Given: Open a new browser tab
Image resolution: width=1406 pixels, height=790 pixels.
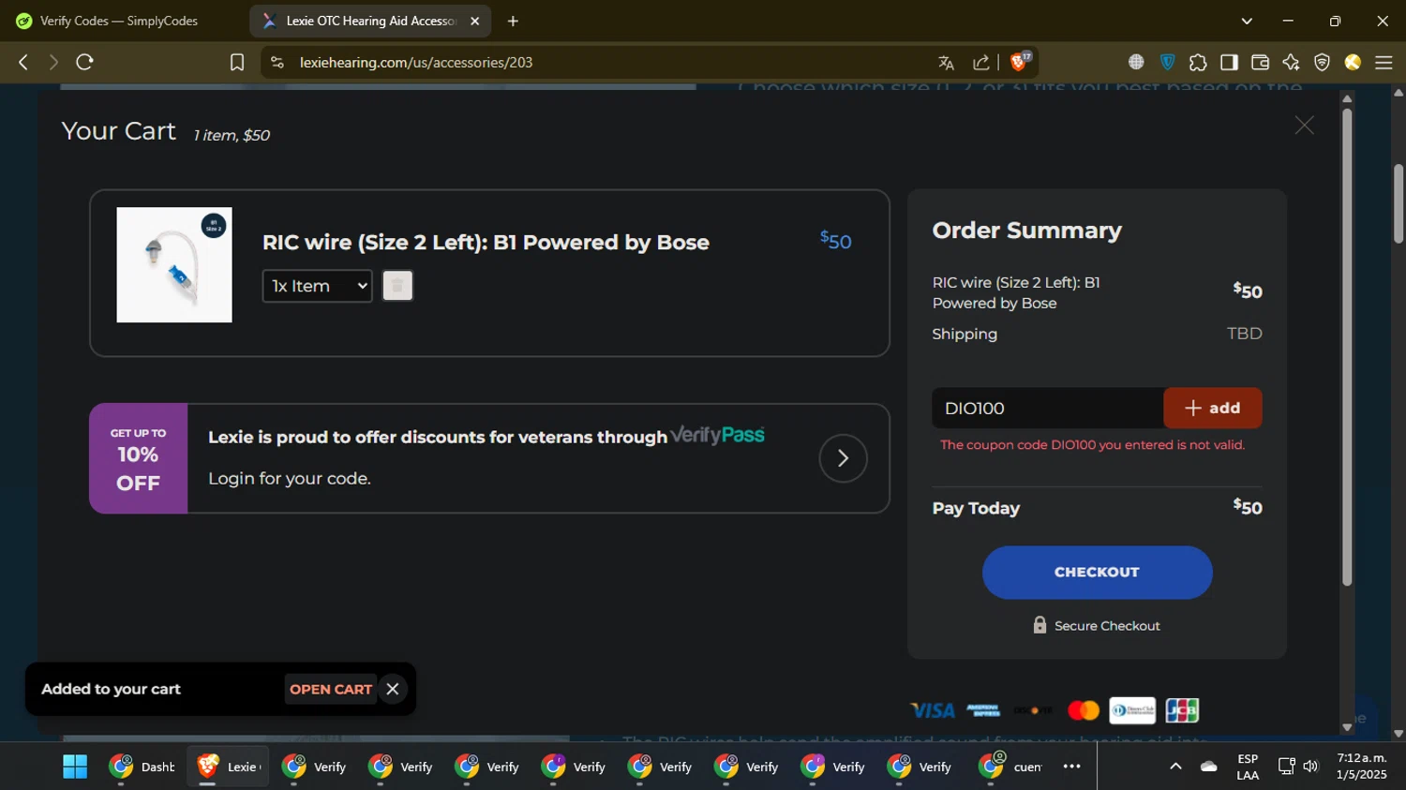Looking at the screenshot, I should (513, 21).
